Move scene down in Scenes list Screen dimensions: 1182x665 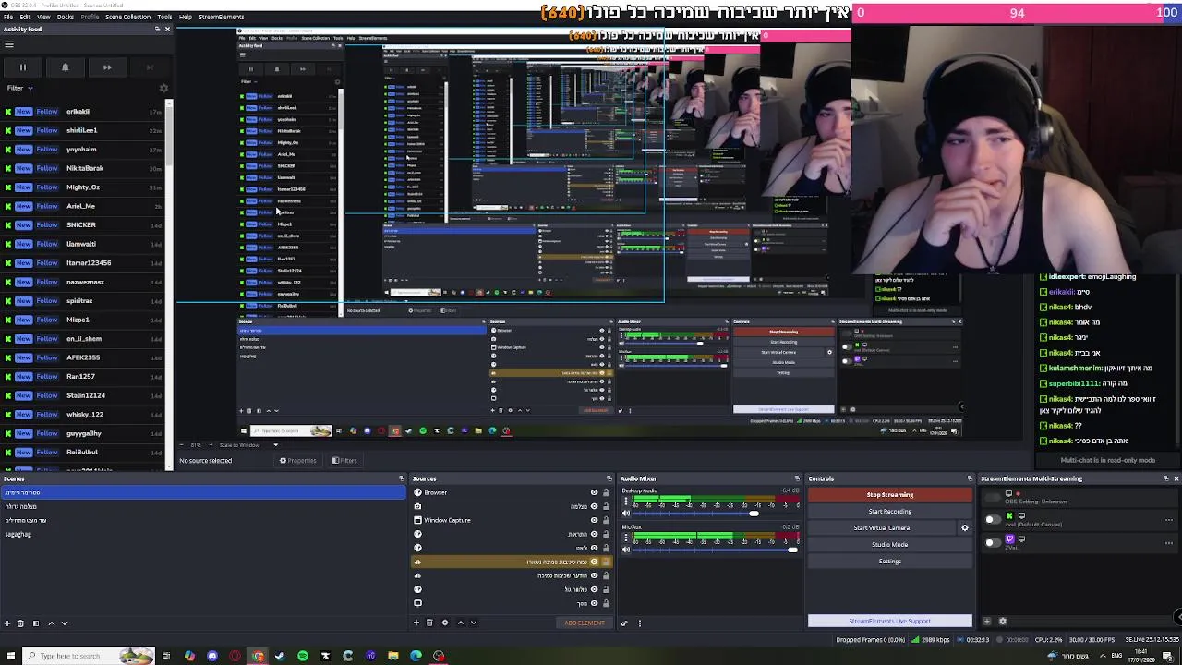click(x=65, y=623)
